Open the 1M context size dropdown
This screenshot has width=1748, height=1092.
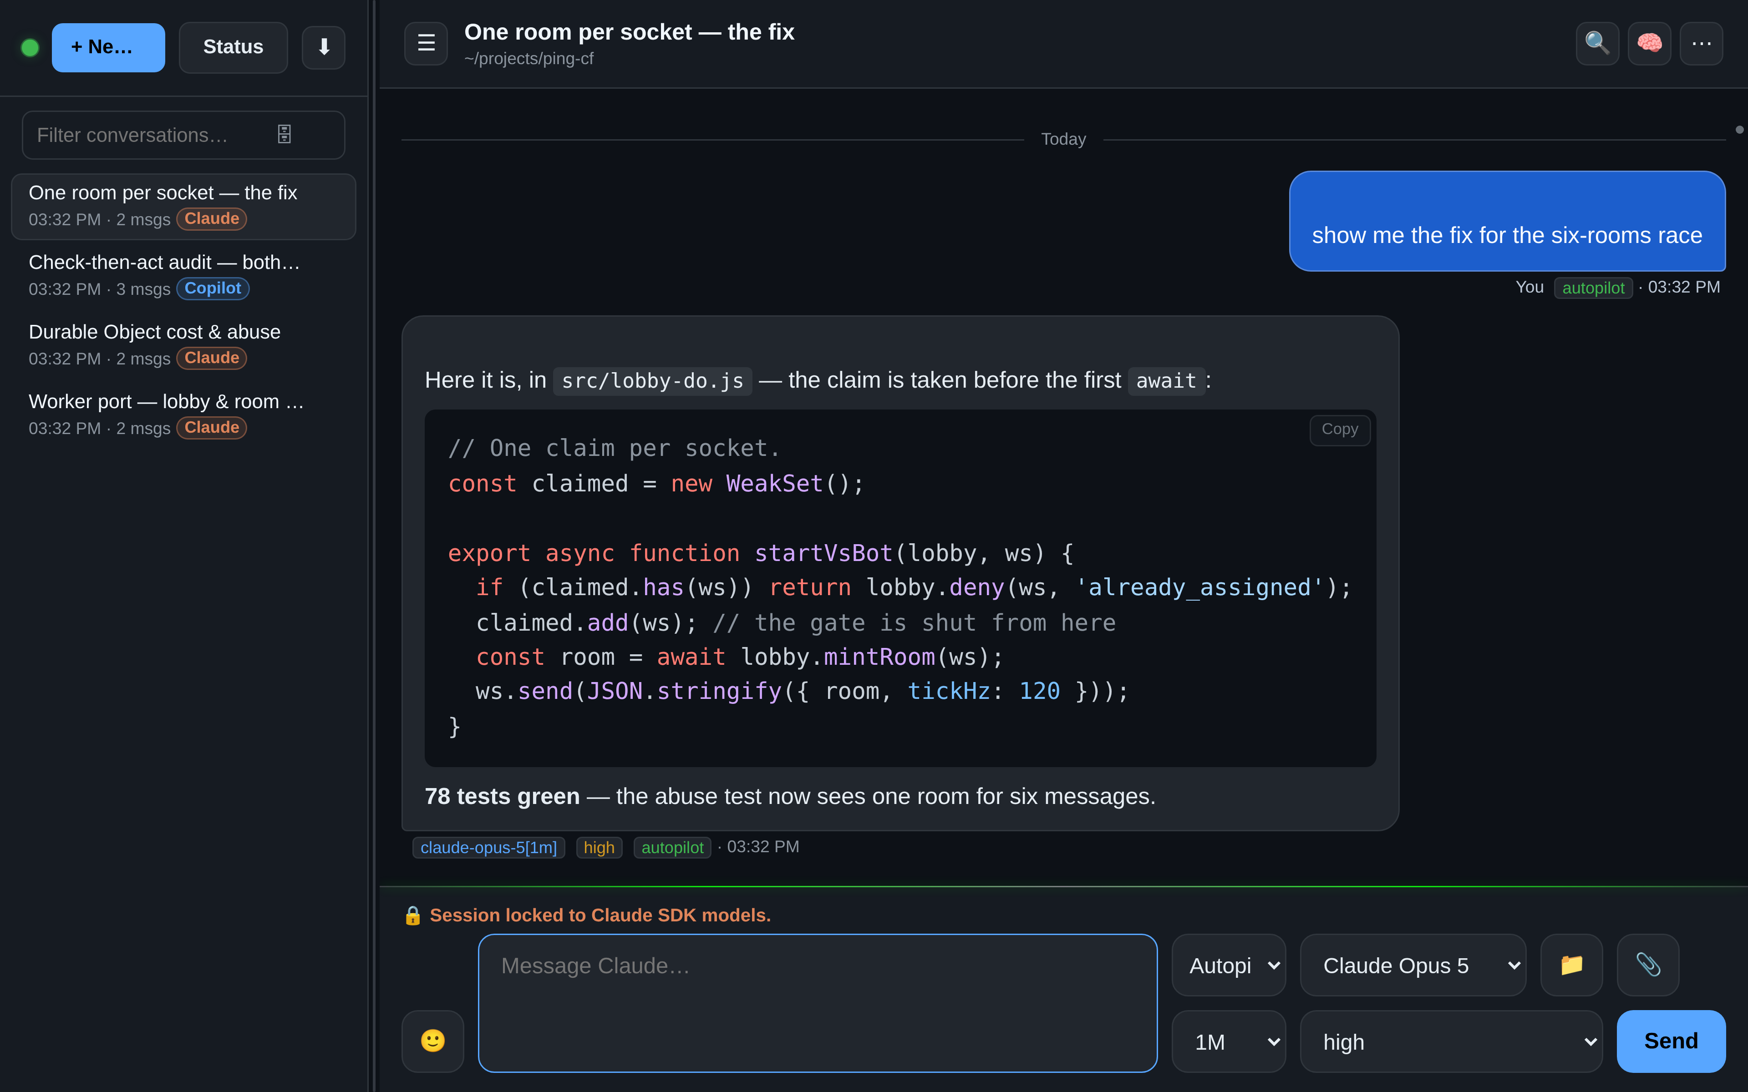pos(1229,1041)
